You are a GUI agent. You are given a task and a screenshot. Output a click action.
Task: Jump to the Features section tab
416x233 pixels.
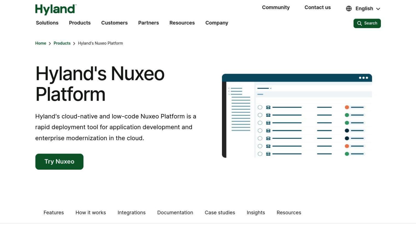[x=54, y=213]
